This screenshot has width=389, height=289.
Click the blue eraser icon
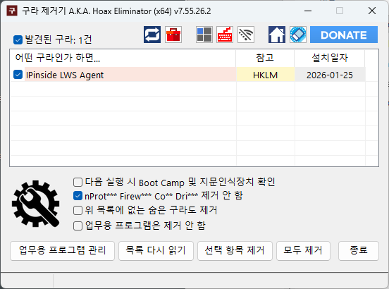[x=298, y=35]
